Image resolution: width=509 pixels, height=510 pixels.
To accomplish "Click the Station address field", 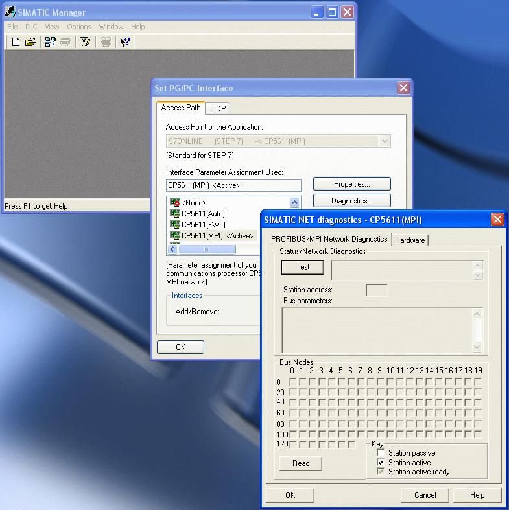I will coord(377,290).
